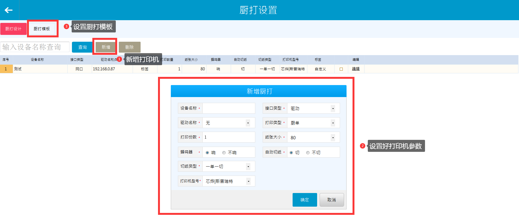Open the 编辑 link for the 测试 row
The width and height of the screenshot is (519, 217).
(x=356, y=69)
